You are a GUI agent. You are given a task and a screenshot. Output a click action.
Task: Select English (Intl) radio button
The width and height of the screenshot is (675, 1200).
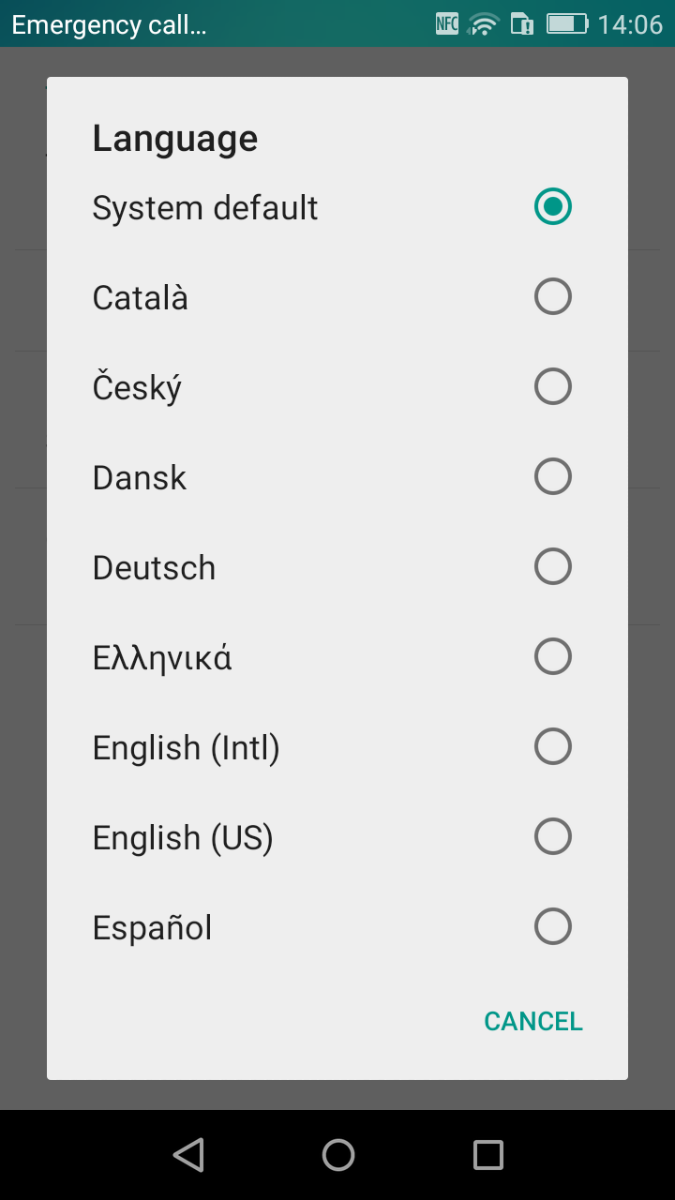[552, 746]
